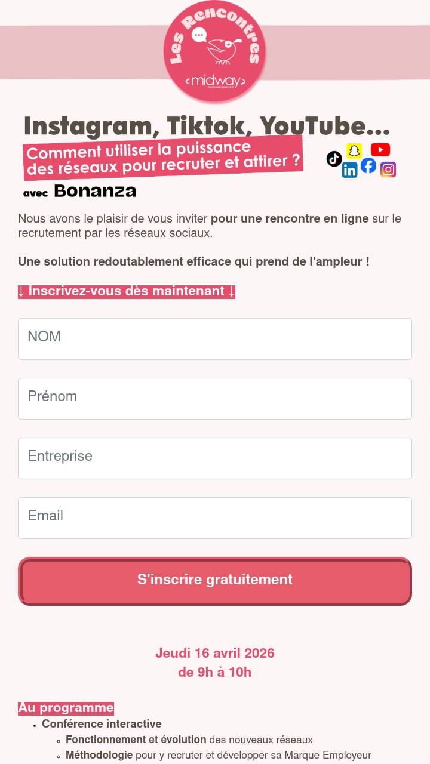The height and width of the screenshot is (764, 430).
Task: Focus the NOM input field
Action: (x=215, y=339)
